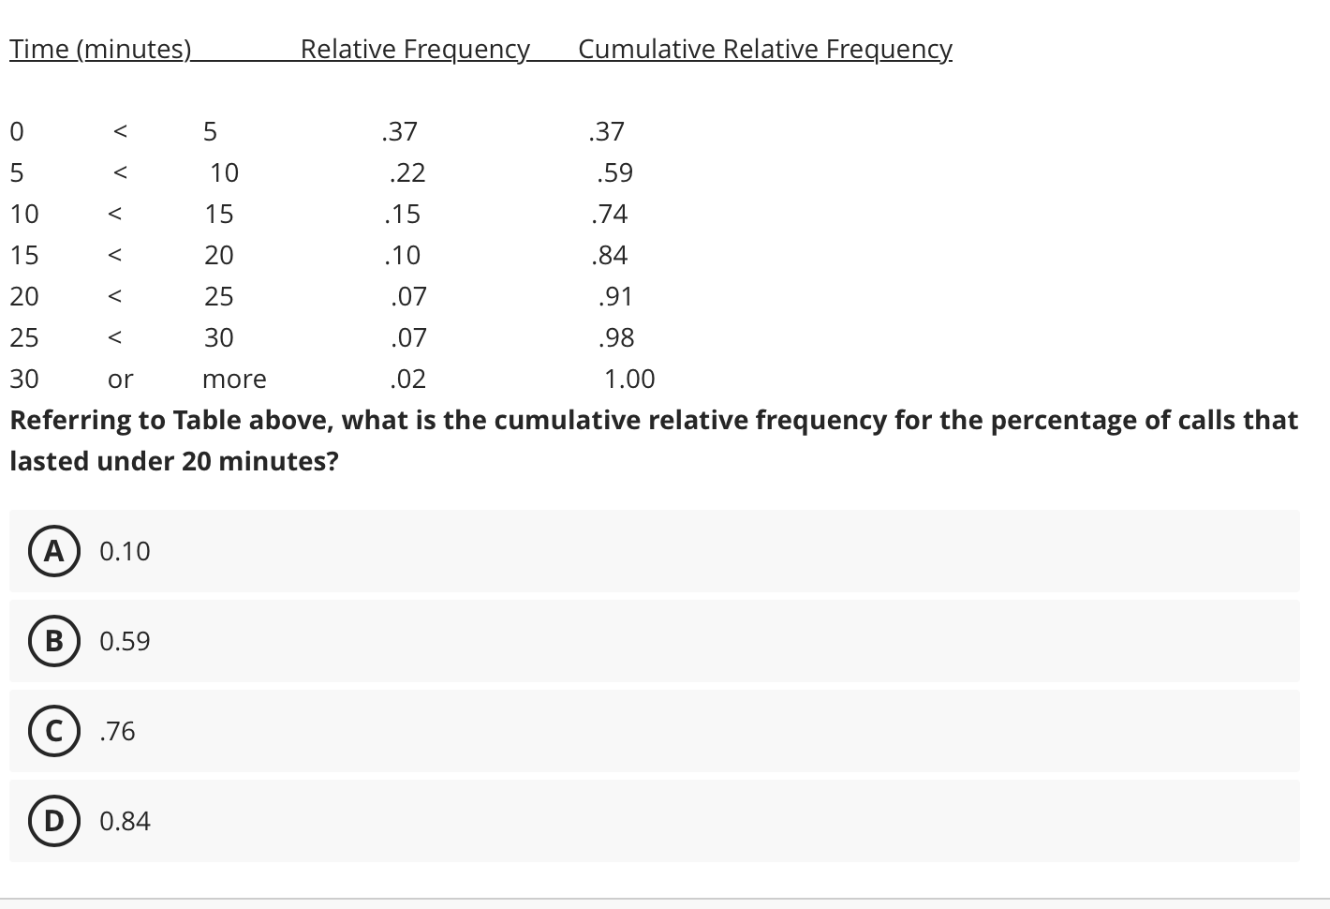This screenshot has width=1330, height=909.
Task: Click the answer row containing 0.59
Action: tap(654, 641)
